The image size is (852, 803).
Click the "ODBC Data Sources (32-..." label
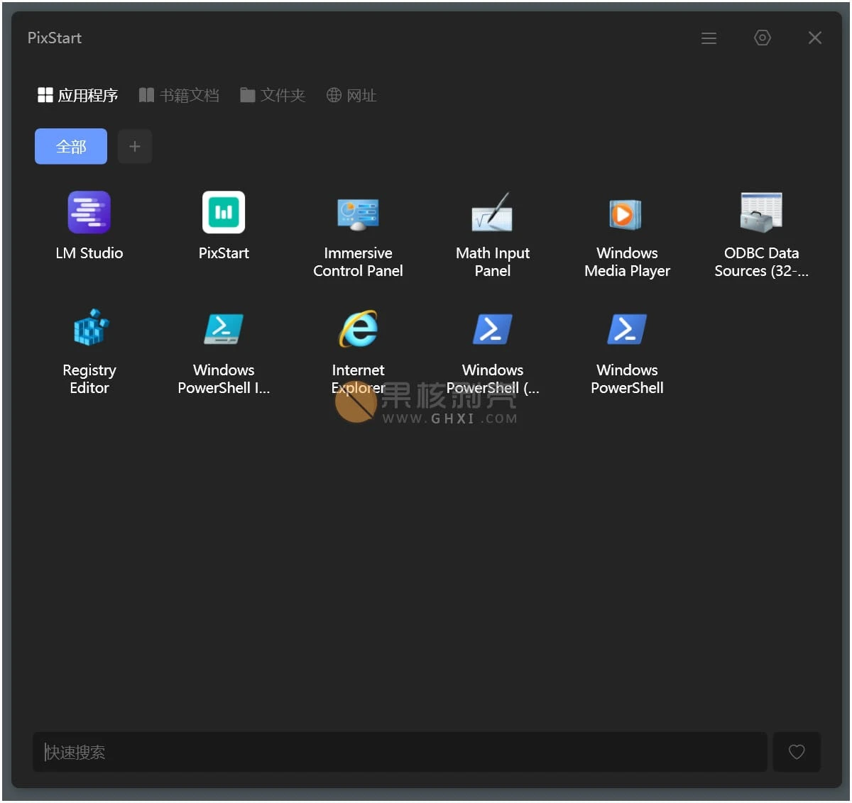click(761, 262)
